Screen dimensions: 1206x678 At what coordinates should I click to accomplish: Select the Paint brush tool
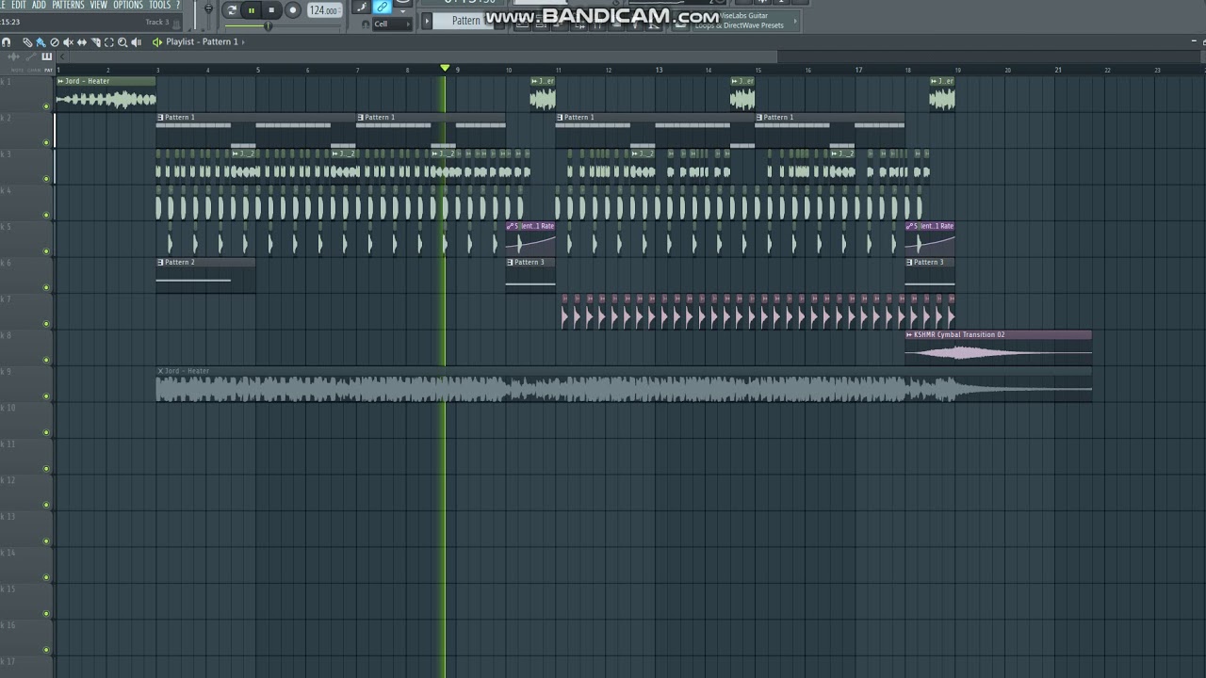click(x=41, y=42)
